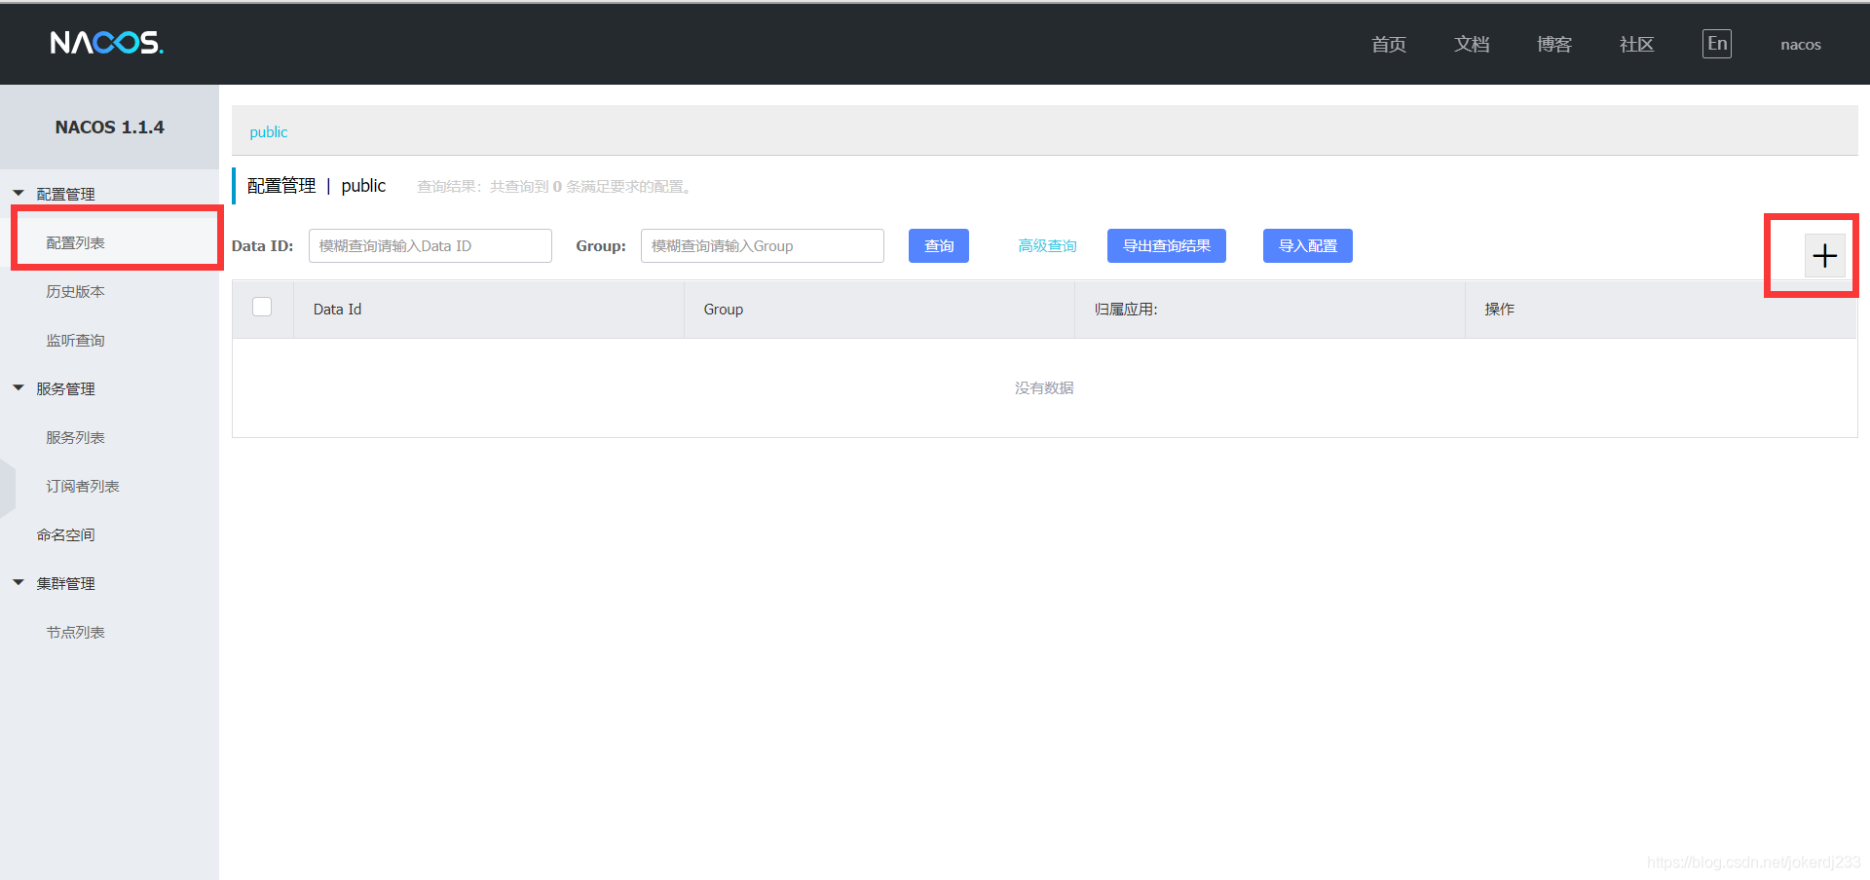Open the 高级查询 advanced query link

click(x=1048, y=246)
